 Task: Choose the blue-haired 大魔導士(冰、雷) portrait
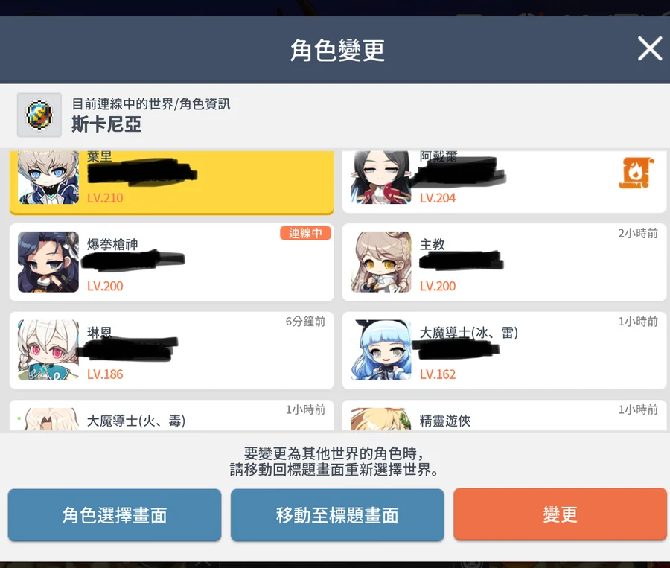(380, 350)
